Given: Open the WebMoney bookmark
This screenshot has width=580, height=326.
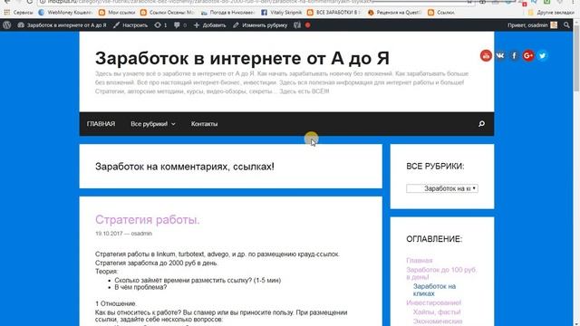Looking at the screenshot, I should coord(65,12).
